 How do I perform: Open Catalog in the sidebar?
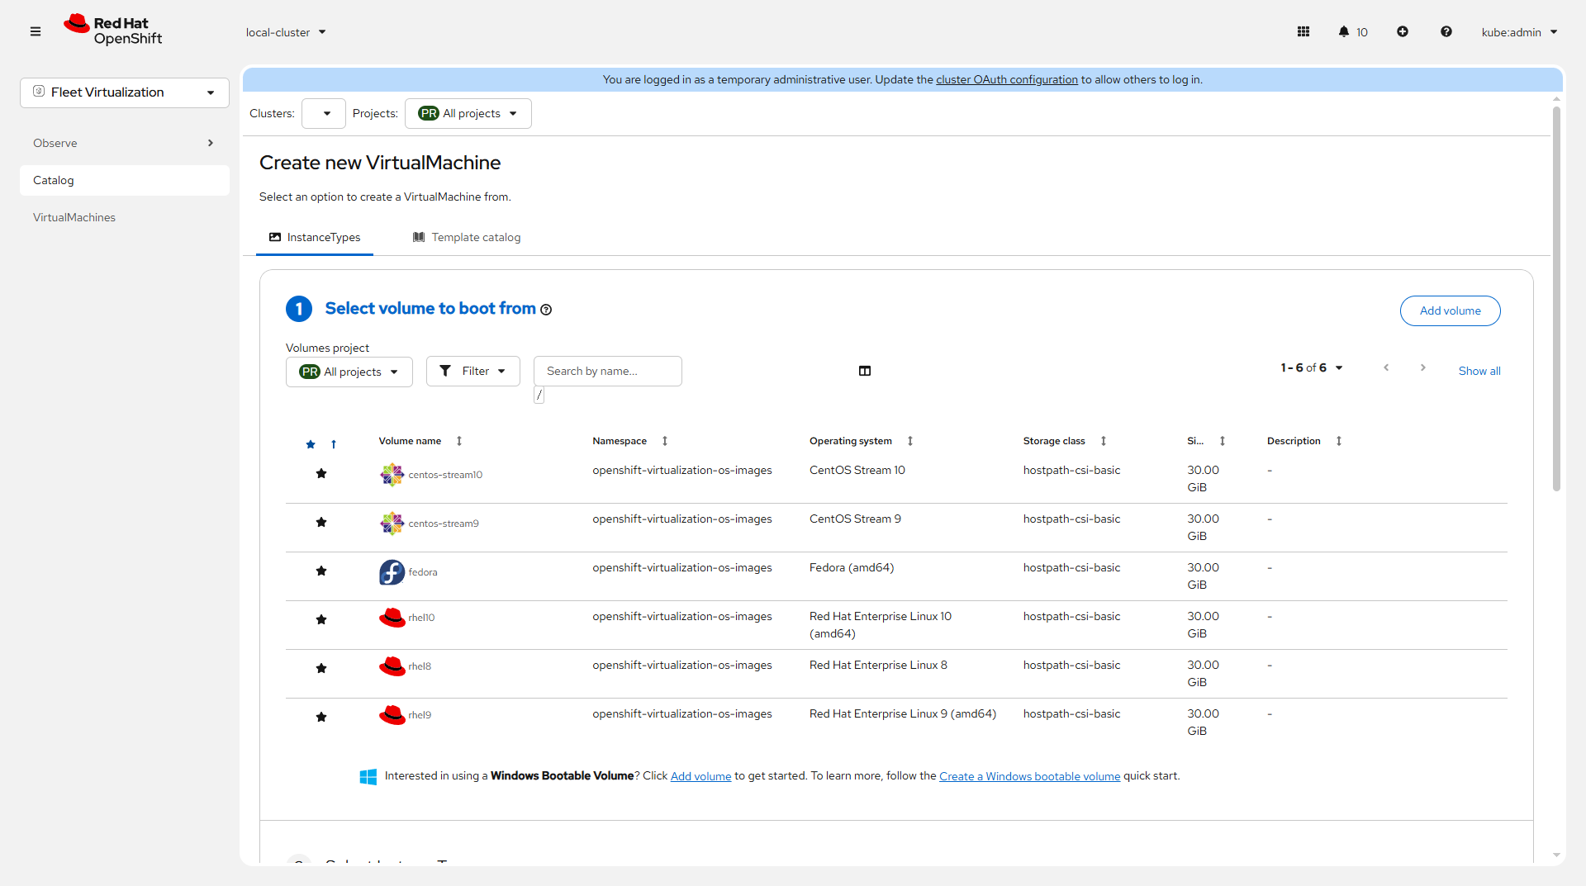125,180
